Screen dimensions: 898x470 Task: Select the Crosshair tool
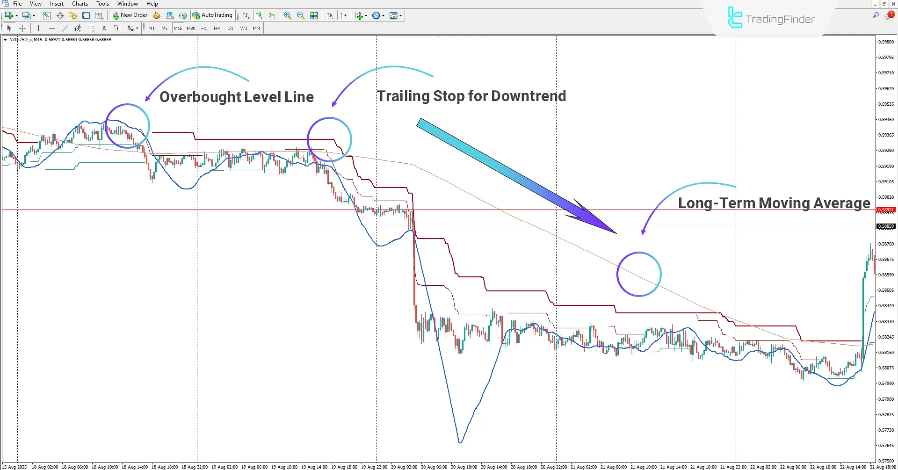coord(22,28)
